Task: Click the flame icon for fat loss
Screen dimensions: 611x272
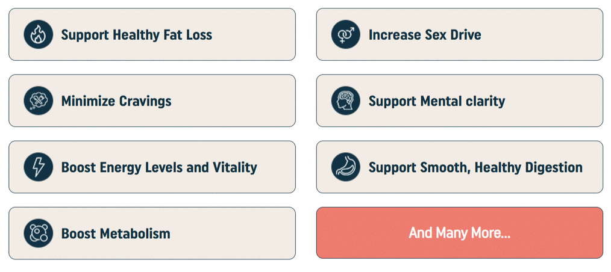Action: click(39, 35)
